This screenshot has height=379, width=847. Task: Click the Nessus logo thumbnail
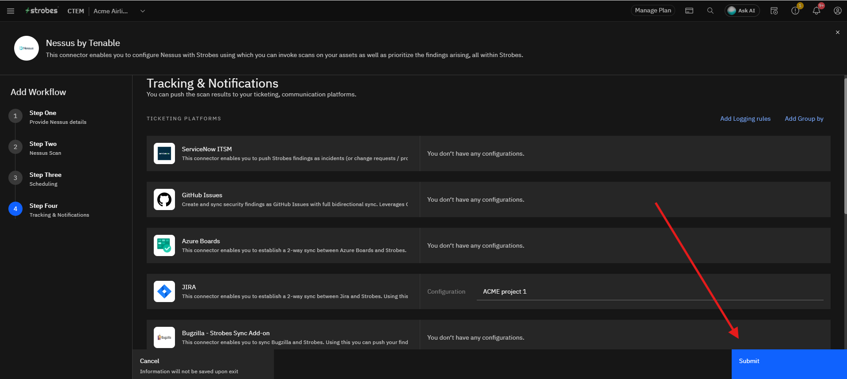pyautogui.click(x=27, y=48)
